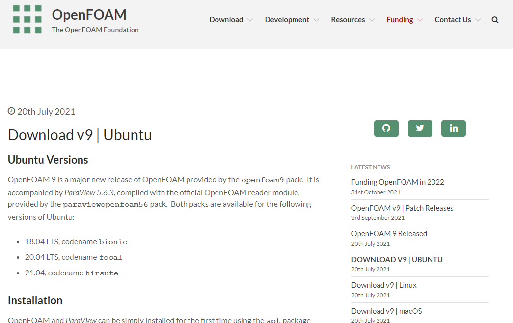Follow the OpenFOAM v9 Patch Releases link
Image resolution: width=513 pixels, height=323 pixels.
pyautogui.click(x=402, y=208)
